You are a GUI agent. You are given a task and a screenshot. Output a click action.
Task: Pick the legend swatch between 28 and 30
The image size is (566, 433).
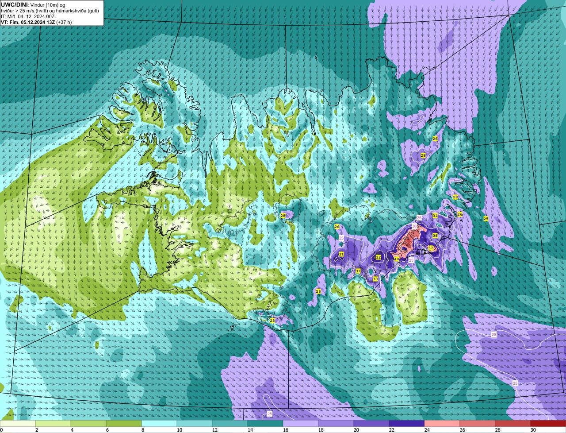coord(513,423)
